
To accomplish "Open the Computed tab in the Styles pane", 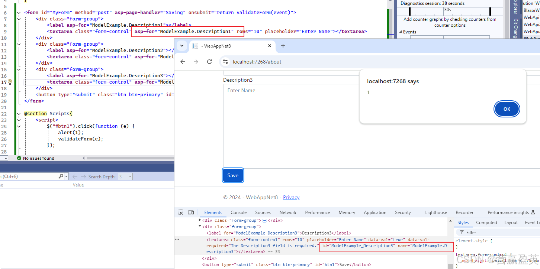I will [486, 222].
